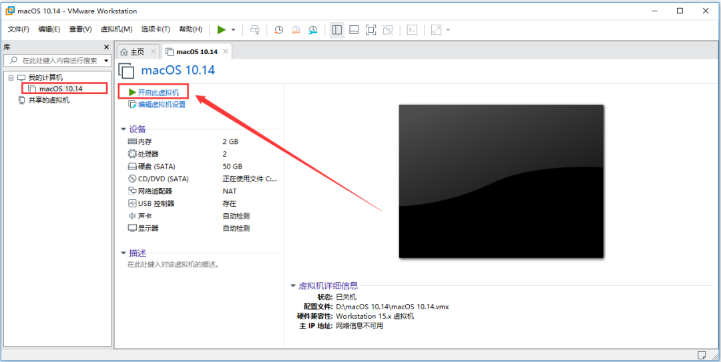Viewport: 721px width, 362px height.
Task: Click the library search input field
Action: point(57,60)
